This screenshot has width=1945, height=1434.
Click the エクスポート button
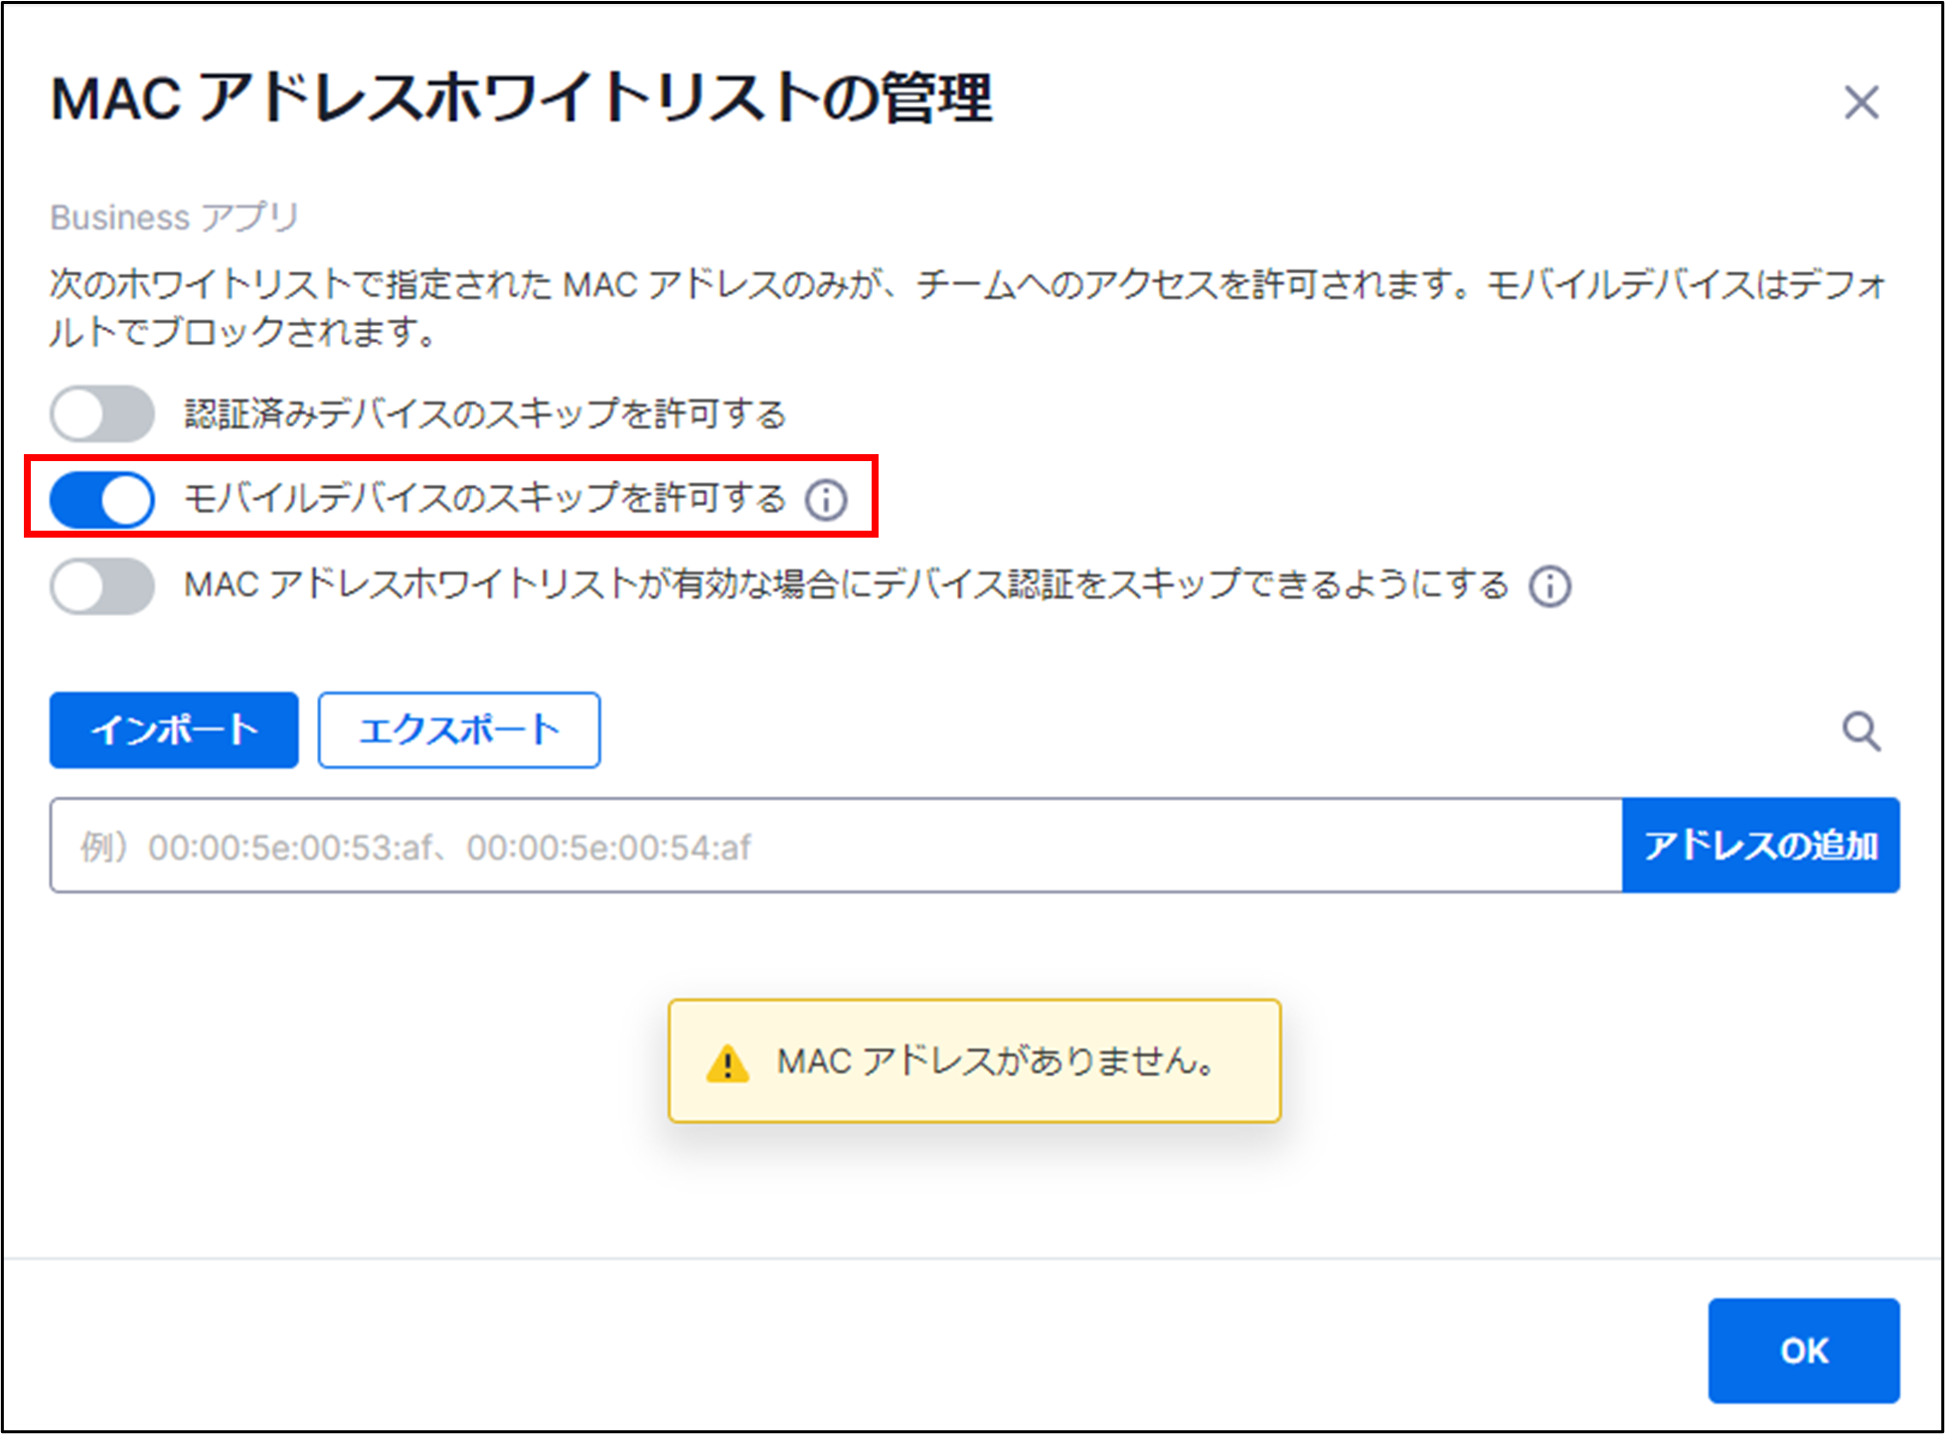(x=459, y=730)
